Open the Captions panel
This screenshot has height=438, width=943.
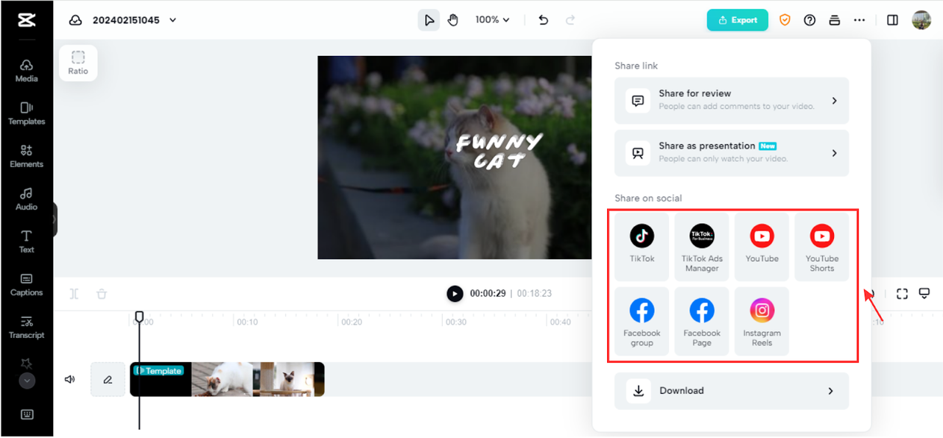click(x=27, y=284)
